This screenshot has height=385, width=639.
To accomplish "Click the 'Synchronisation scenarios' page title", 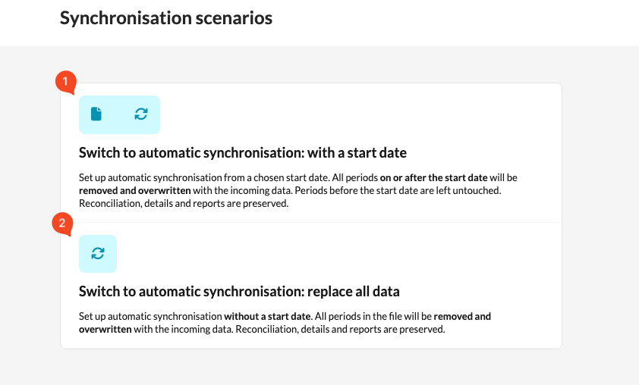I will [x=165, y=18].
